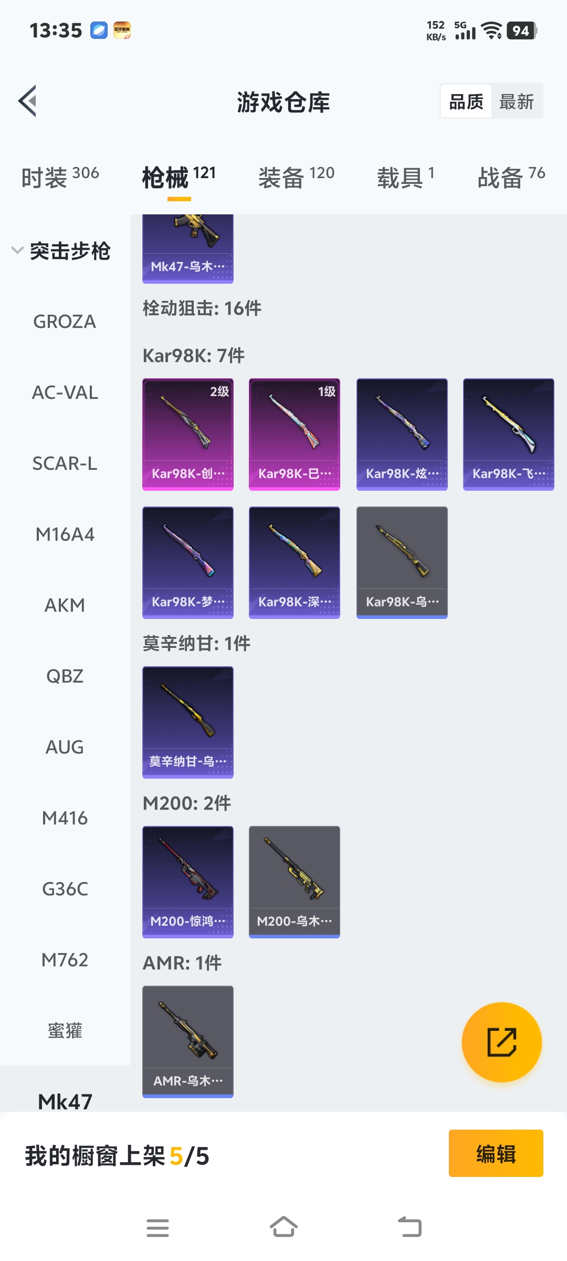Switch to the 时装 tab
The width and height of the screenshot is (567, 1261).
(x=60, y=177)
